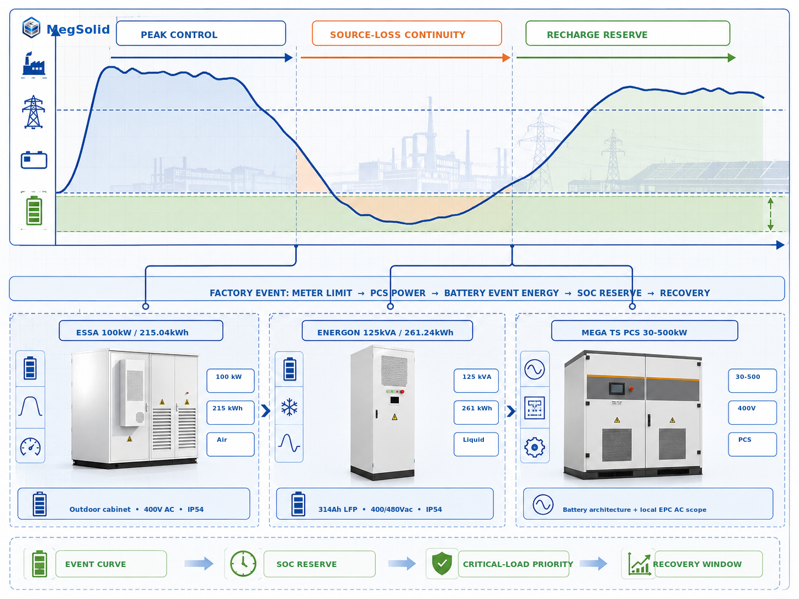Click the "FACTORY EVENT: METER LIMIT" banner text
Screen dimensions: 799x599
pos(281,293)
